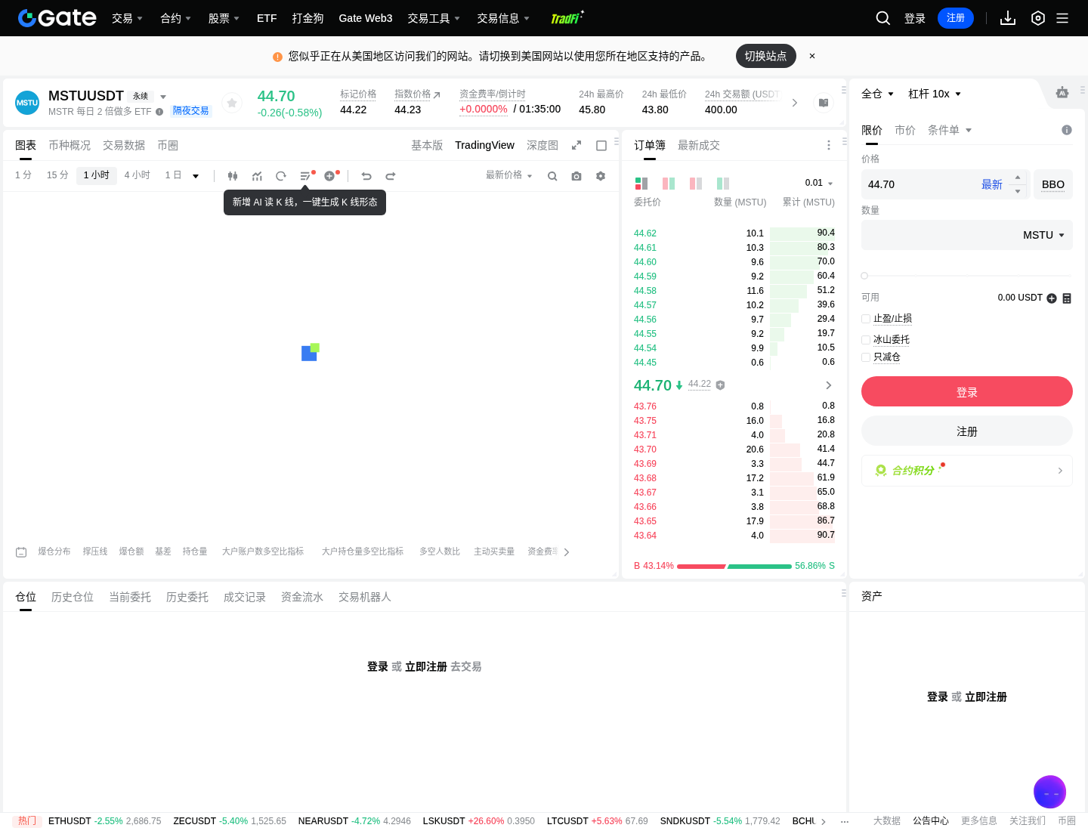This screenshot has height=831, width=1088.
Task: Open chart settings gear icon
Action: 601,176
